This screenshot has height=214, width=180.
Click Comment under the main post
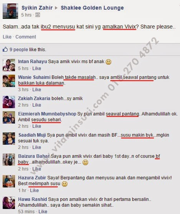[x=26, y=37]
